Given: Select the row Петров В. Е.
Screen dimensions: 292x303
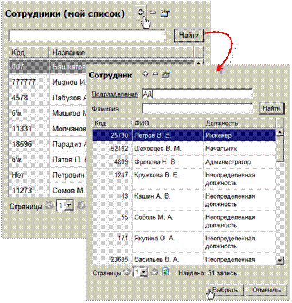Looking at the screenshot, I should (x=184, y=135).
